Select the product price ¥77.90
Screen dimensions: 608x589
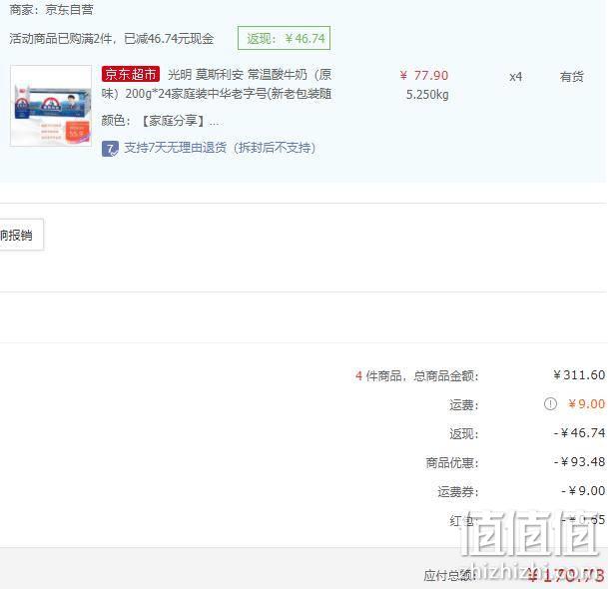pos(424,75)
